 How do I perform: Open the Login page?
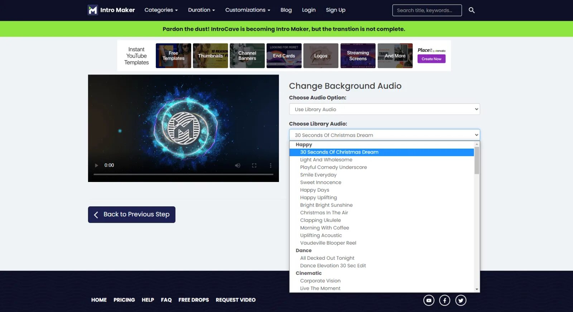tap(309, 10)
